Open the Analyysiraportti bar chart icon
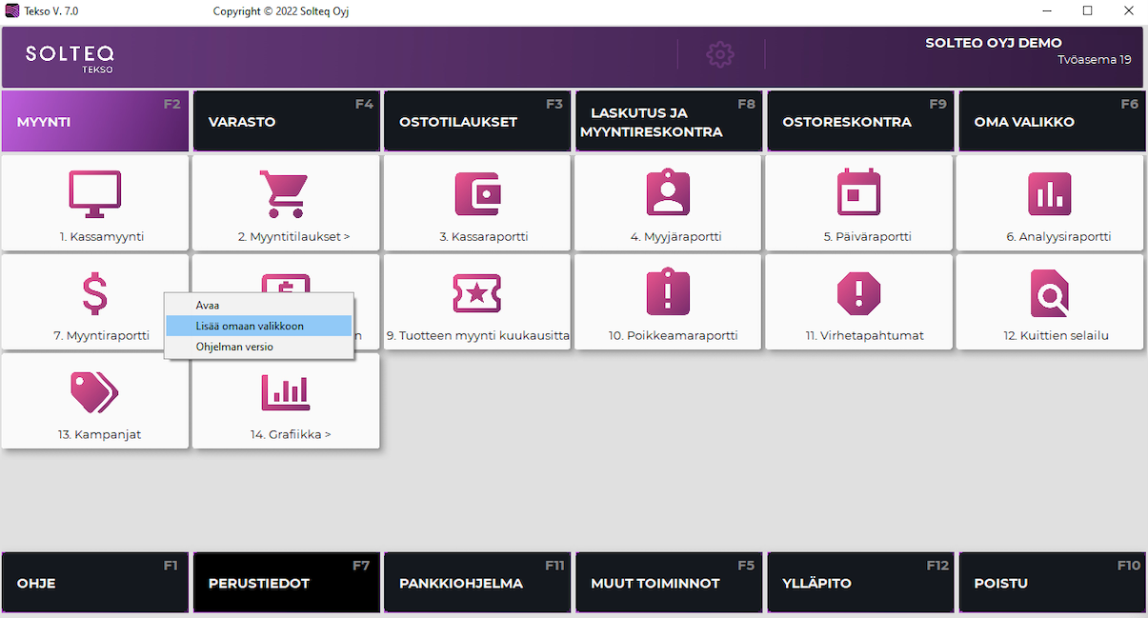 click(x=1049, y=193)
